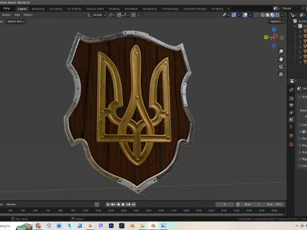
Task: Toggle use preview range clock
Action: (238, 204)
